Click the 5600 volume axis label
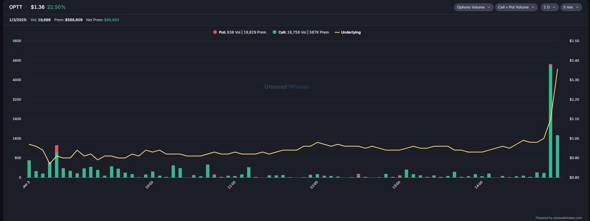Viewport: 590px width, 221px height. pyautogui.click(x=16, y=41)
